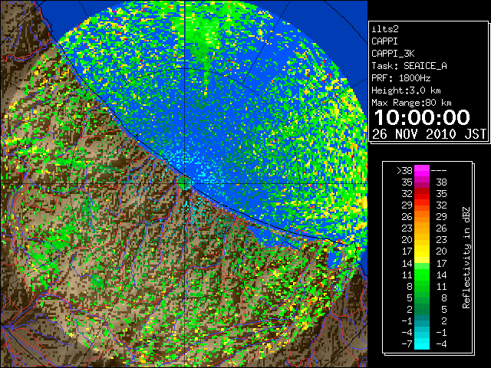
Task: Click the 'Reflectivity in dBZ' axis label
Action: pyautogui.click(x=466, y=258)
